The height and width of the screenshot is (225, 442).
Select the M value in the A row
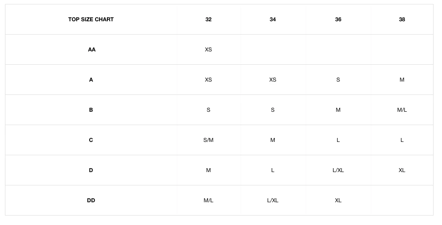(402, 80)
